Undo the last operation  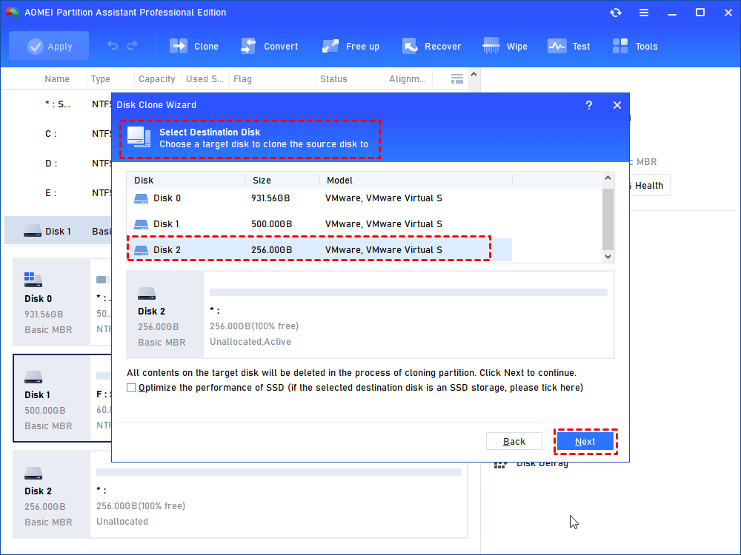pyautogui.click(x=113, y=45)
